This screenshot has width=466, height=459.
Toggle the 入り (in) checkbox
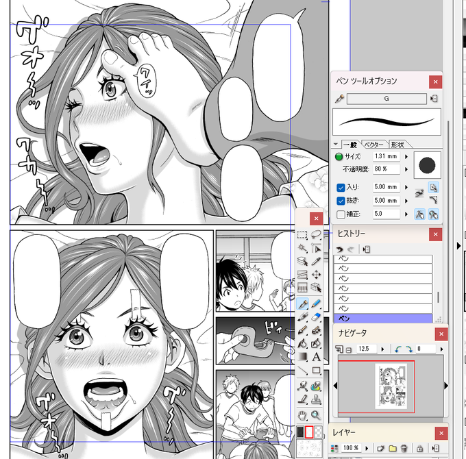[341, 188]
